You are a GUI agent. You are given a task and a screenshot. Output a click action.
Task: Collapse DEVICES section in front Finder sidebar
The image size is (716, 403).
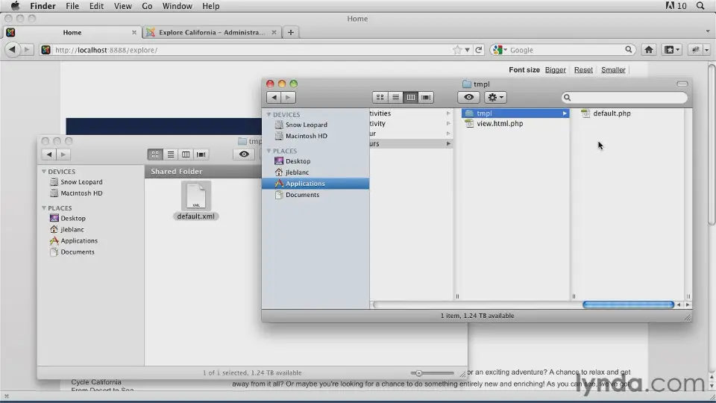click(x=269, y=115)
